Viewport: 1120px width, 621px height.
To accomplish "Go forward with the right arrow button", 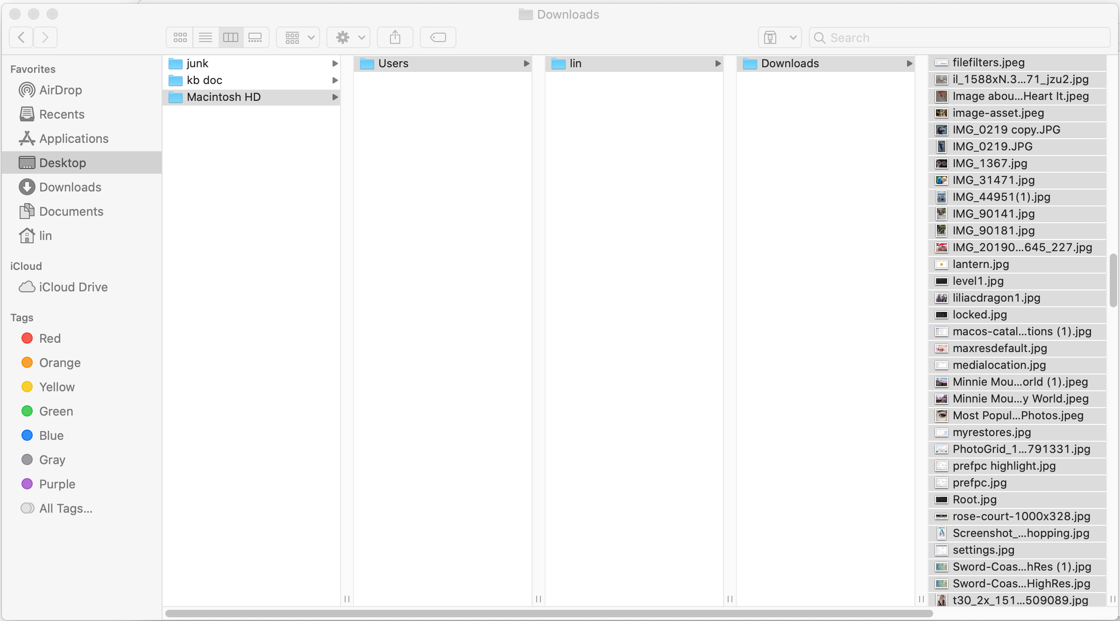I will coord(45,37).
